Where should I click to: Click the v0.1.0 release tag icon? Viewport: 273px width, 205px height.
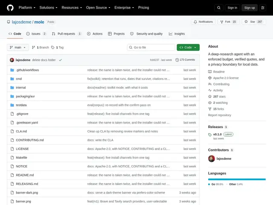coord(210,135)
